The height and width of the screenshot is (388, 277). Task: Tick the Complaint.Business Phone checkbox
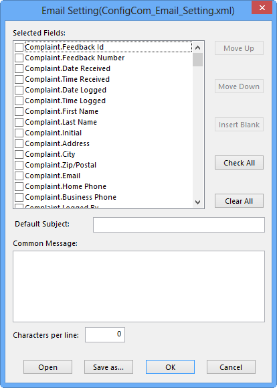click(x=19, y=197)
